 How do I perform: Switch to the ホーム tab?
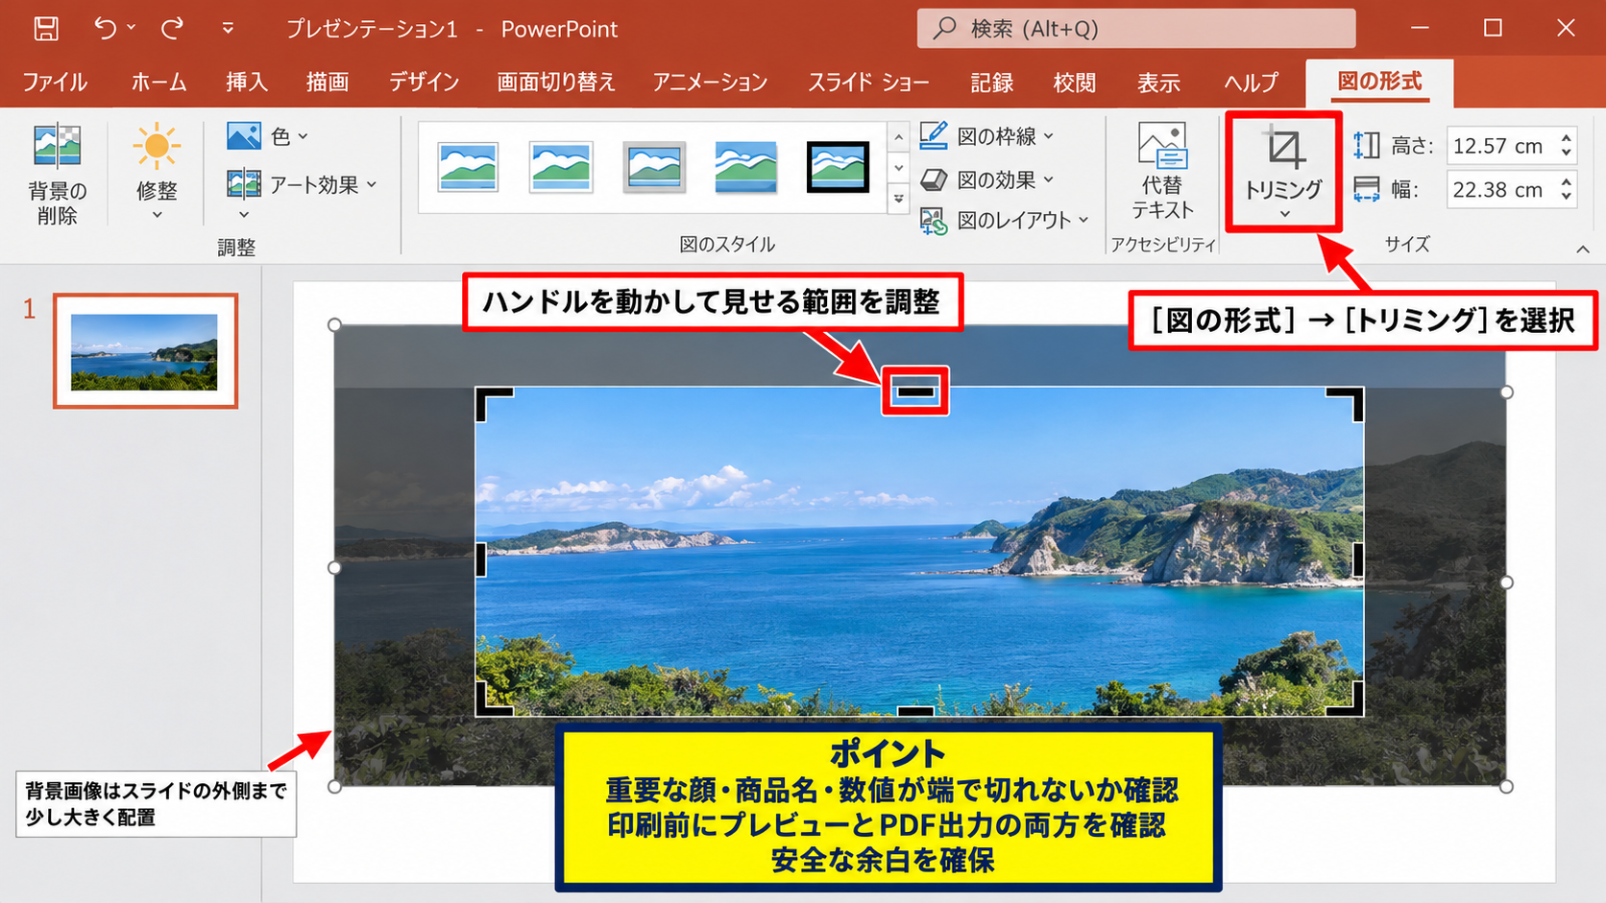[x=158, y=83]
